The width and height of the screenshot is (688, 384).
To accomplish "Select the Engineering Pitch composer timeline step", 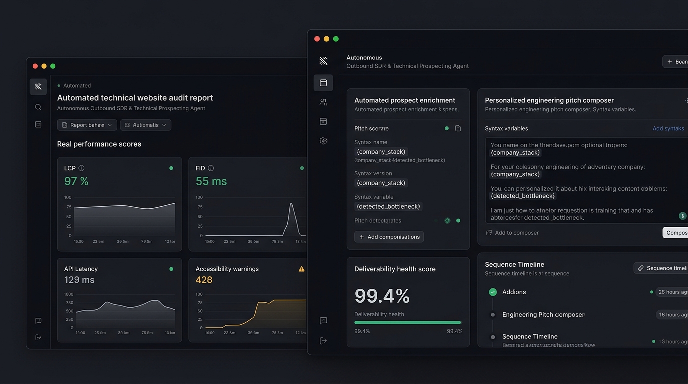I will (543, 315).
